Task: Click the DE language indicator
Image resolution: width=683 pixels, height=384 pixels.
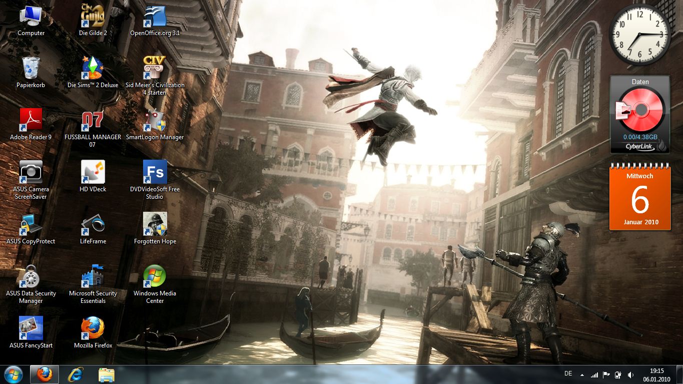Action: coord(568,373)
